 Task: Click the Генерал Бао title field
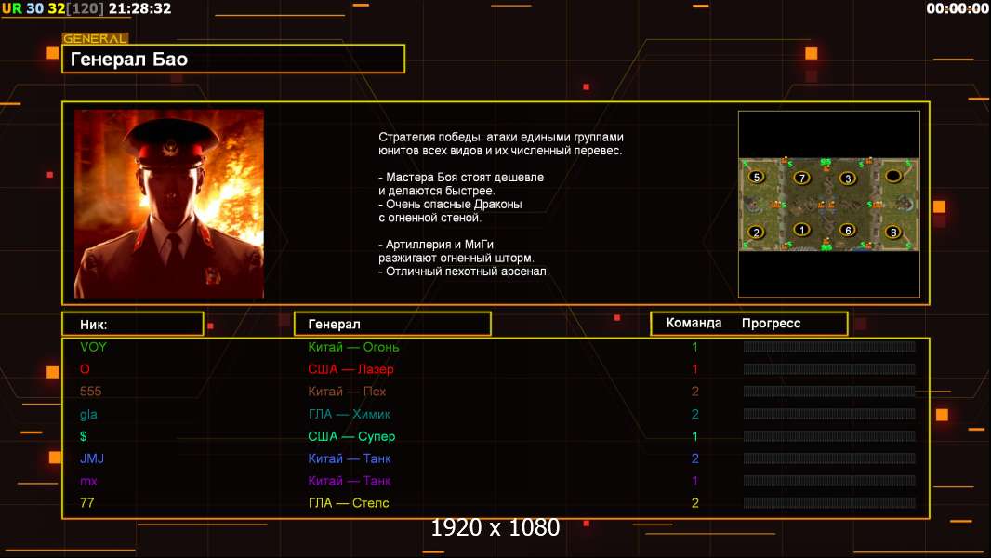coord(233,59)
